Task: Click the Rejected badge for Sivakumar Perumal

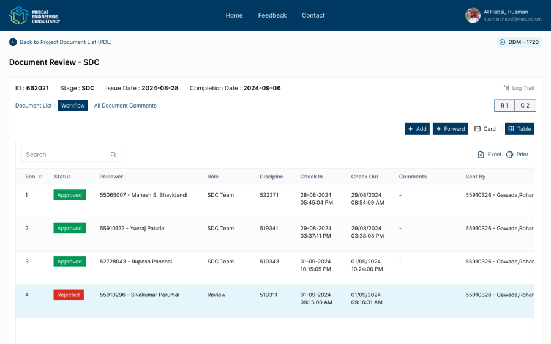Action: 69,295
